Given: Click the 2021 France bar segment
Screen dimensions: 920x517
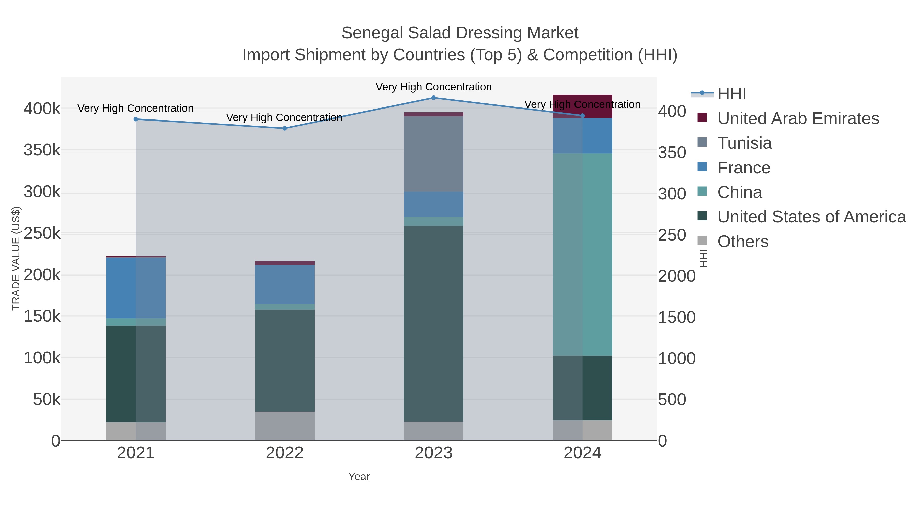Looking at the screenshot, I should [136, 288].
